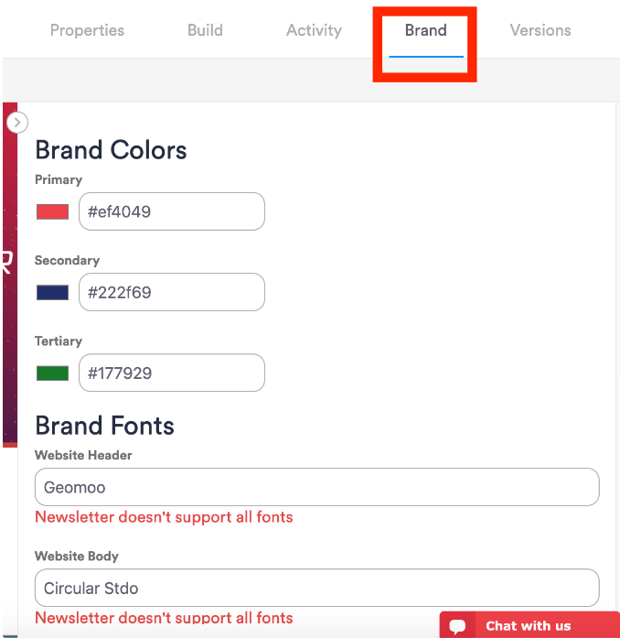The width and height of the screenshot is (620, 638).
Task: Open the Chat with us widget
Action: click(x=528, y=626)
